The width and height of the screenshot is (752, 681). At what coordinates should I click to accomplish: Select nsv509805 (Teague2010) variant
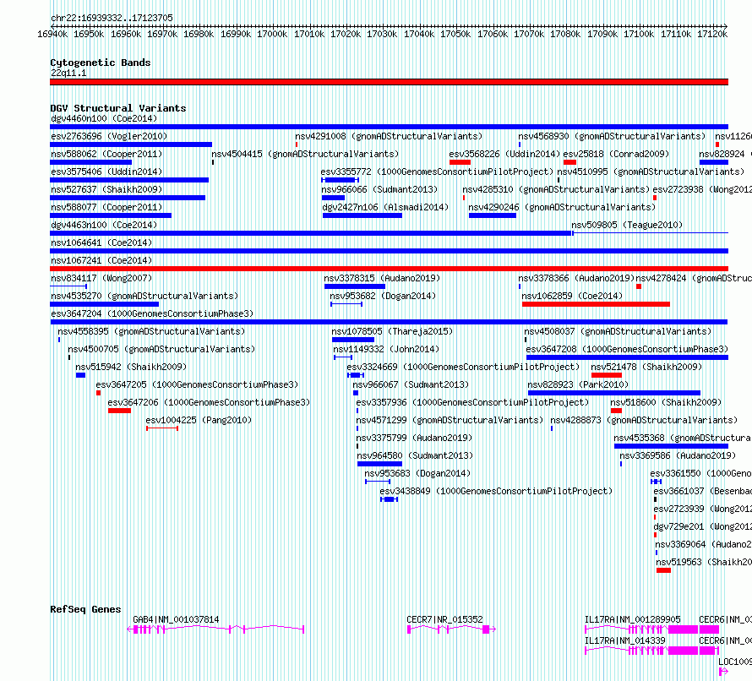click(627, 225)
